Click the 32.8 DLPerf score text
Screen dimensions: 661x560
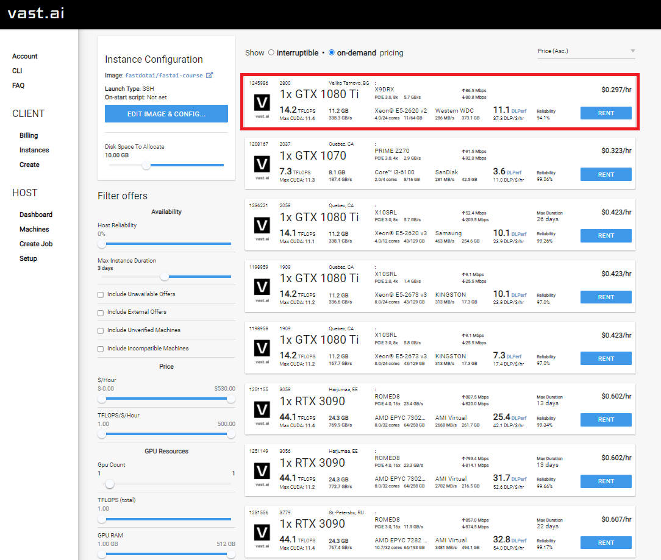tap(510, 539)
